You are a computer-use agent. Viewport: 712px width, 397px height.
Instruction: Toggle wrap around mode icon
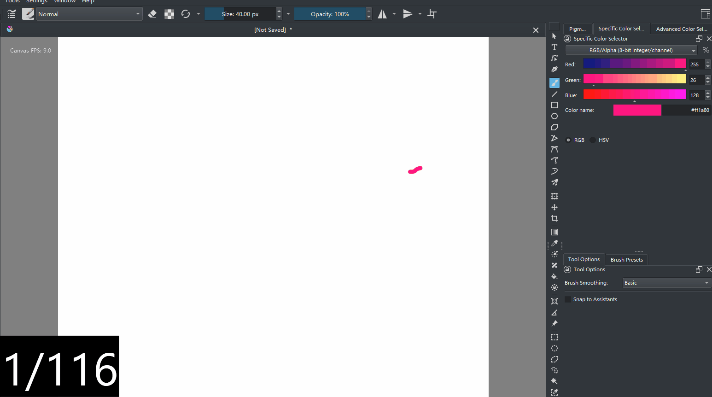[x=432, y=14]
